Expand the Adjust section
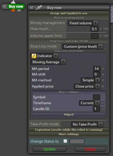Screen dimensions: 113x156 pos(69,115)
